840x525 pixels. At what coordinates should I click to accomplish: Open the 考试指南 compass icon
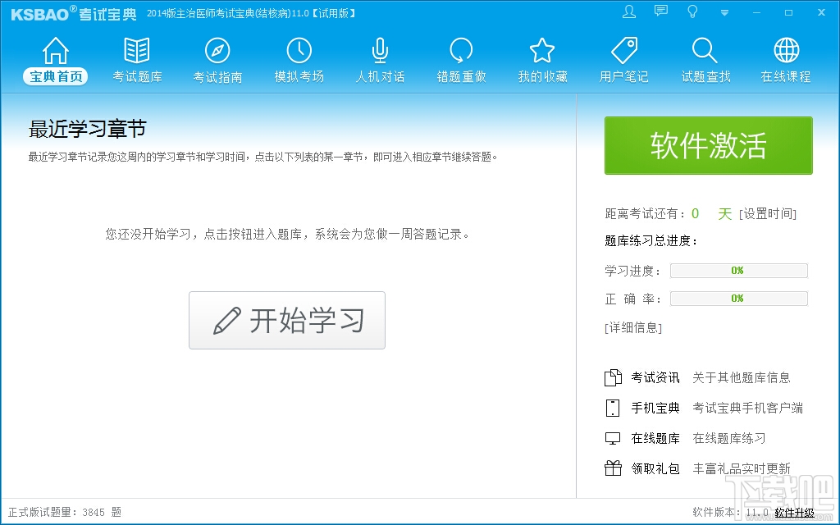[217, 50]
